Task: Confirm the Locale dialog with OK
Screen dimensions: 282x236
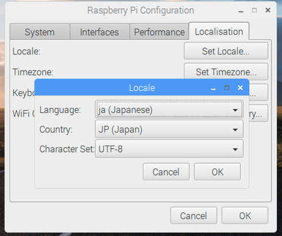Action: click(x=217, y=172)
